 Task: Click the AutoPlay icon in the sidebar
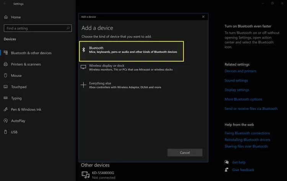tap(6, 121)
